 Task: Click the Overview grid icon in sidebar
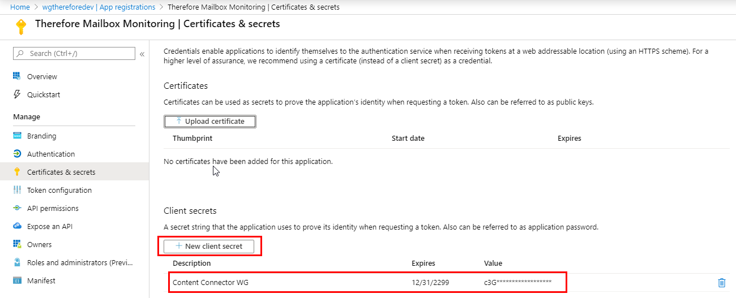(x=17, y=76)
